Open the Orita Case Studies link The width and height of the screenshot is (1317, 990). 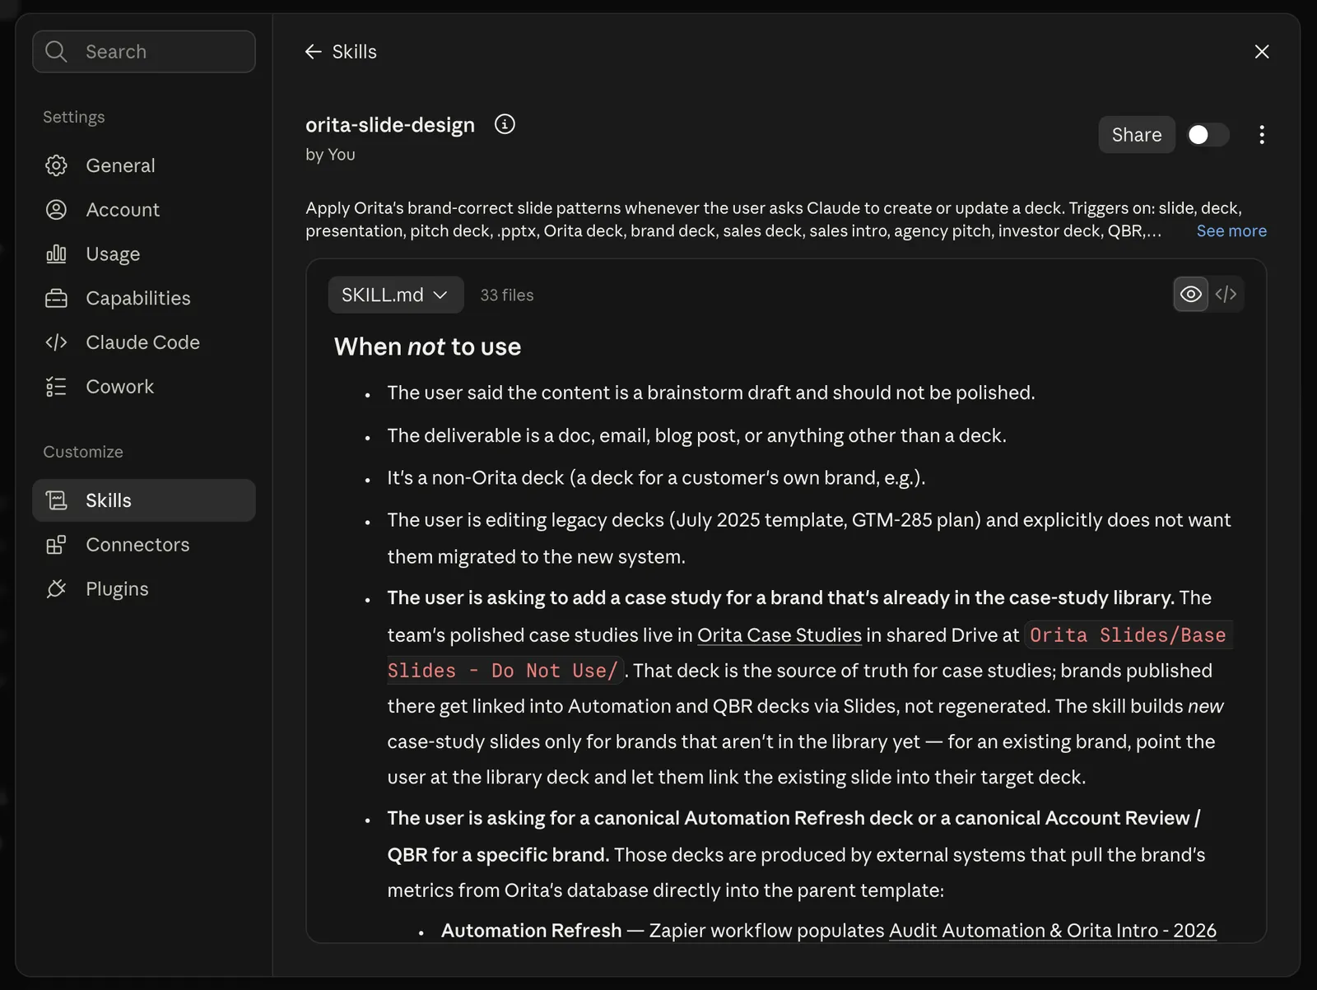pyautogui.click(x=779, y=635)
